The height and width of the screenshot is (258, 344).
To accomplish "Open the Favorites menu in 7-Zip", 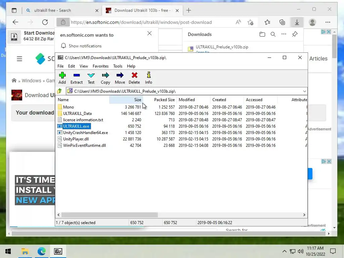I will tap(100, 66).
